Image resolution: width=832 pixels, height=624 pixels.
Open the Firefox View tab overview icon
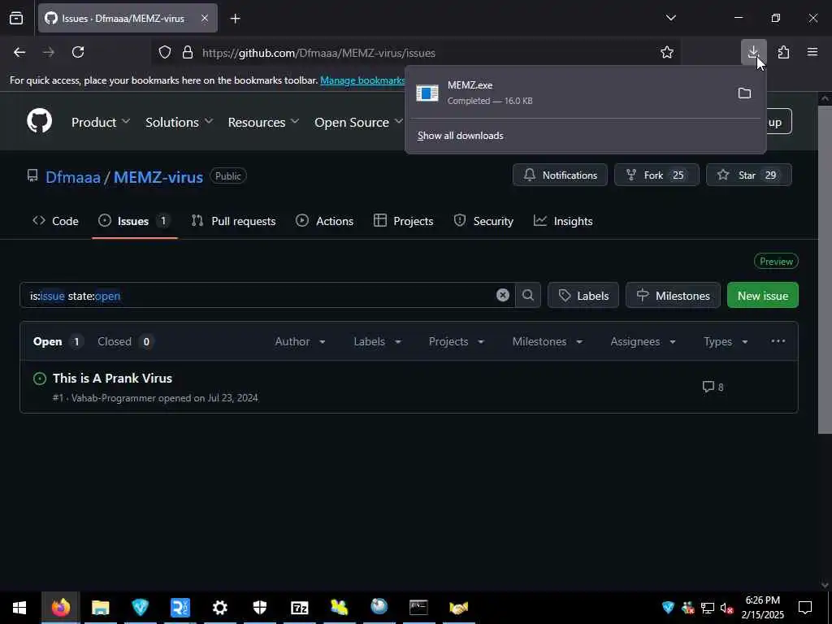point(16,18)
